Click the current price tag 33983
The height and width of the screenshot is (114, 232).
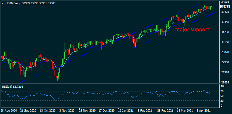pos(225,7)
